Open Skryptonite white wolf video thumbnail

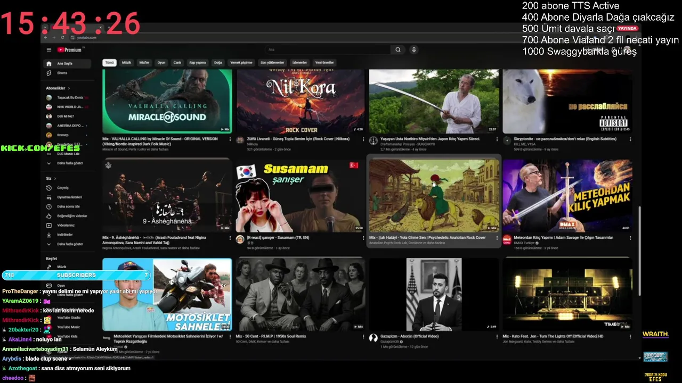coord(567,101)
